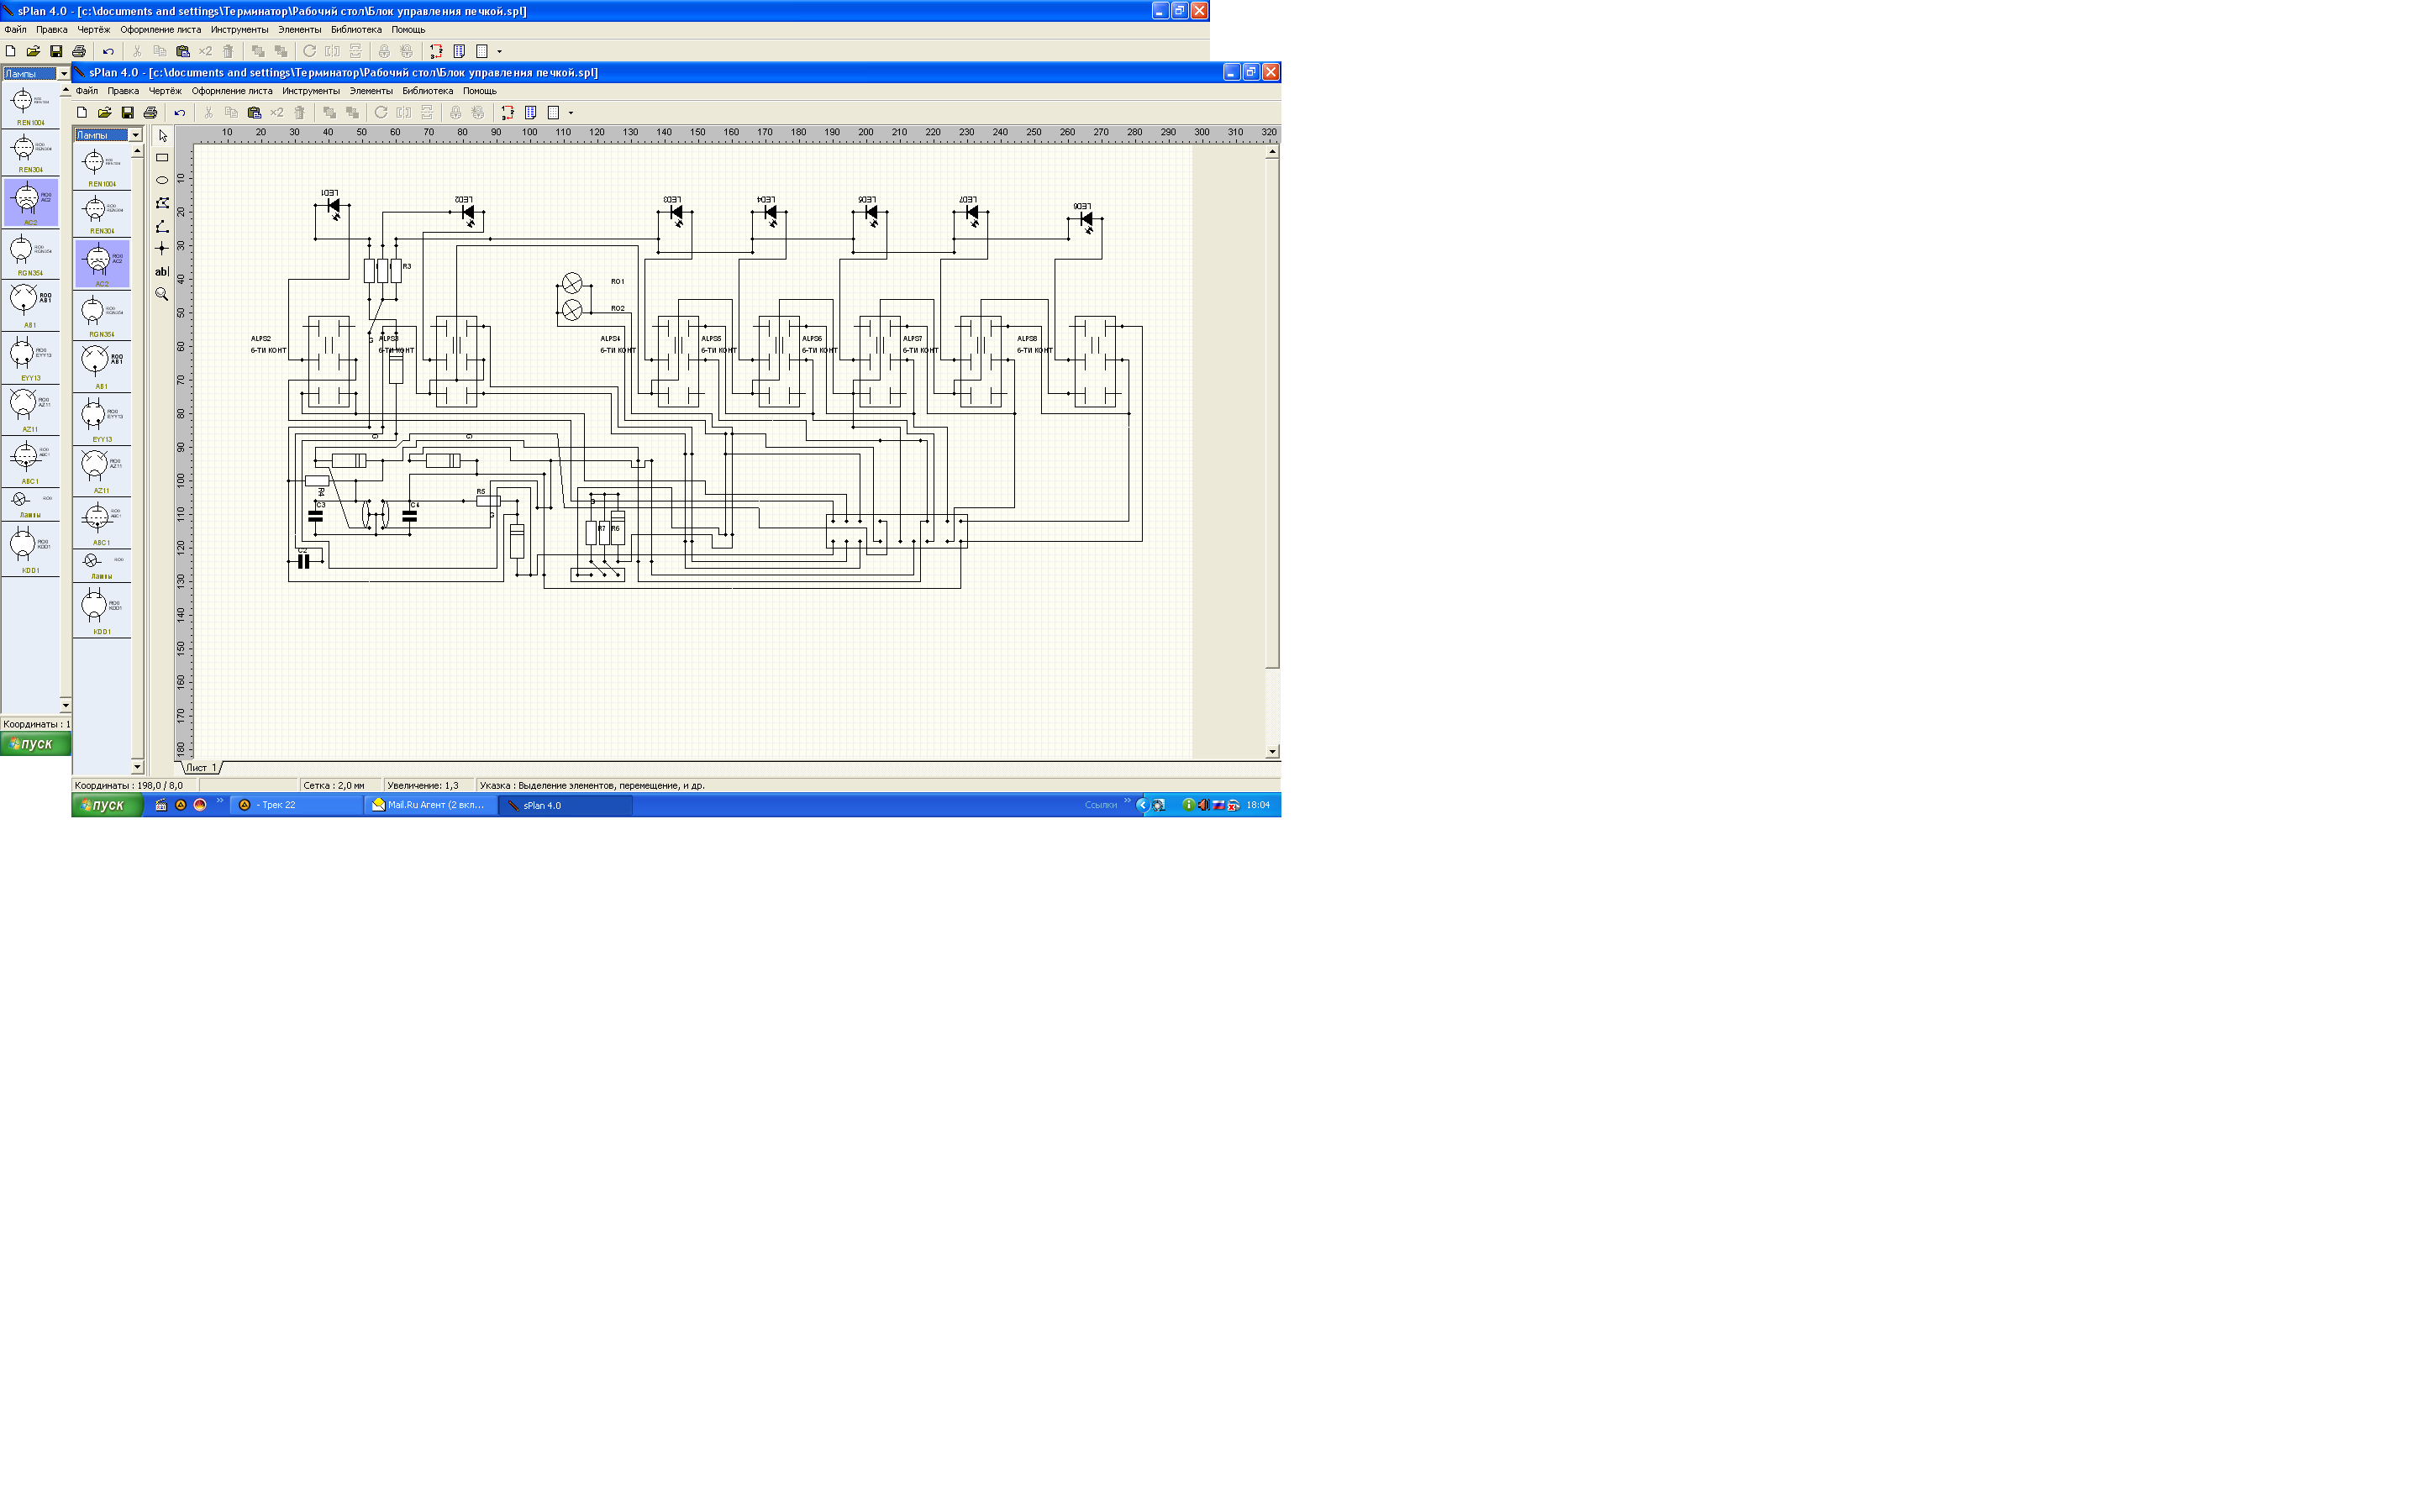
Task: Select the rectangle drawing tool
Action: (162, 158)
